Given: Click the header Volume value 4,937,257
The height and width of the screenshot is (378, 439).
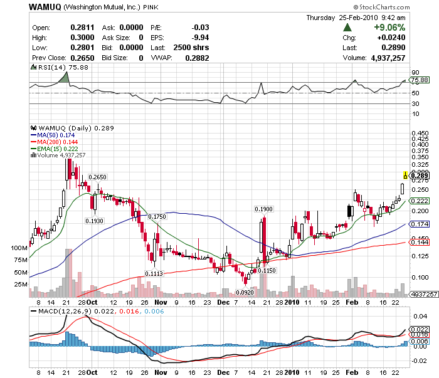Looking at the screenshot, I should pos(388,58).
